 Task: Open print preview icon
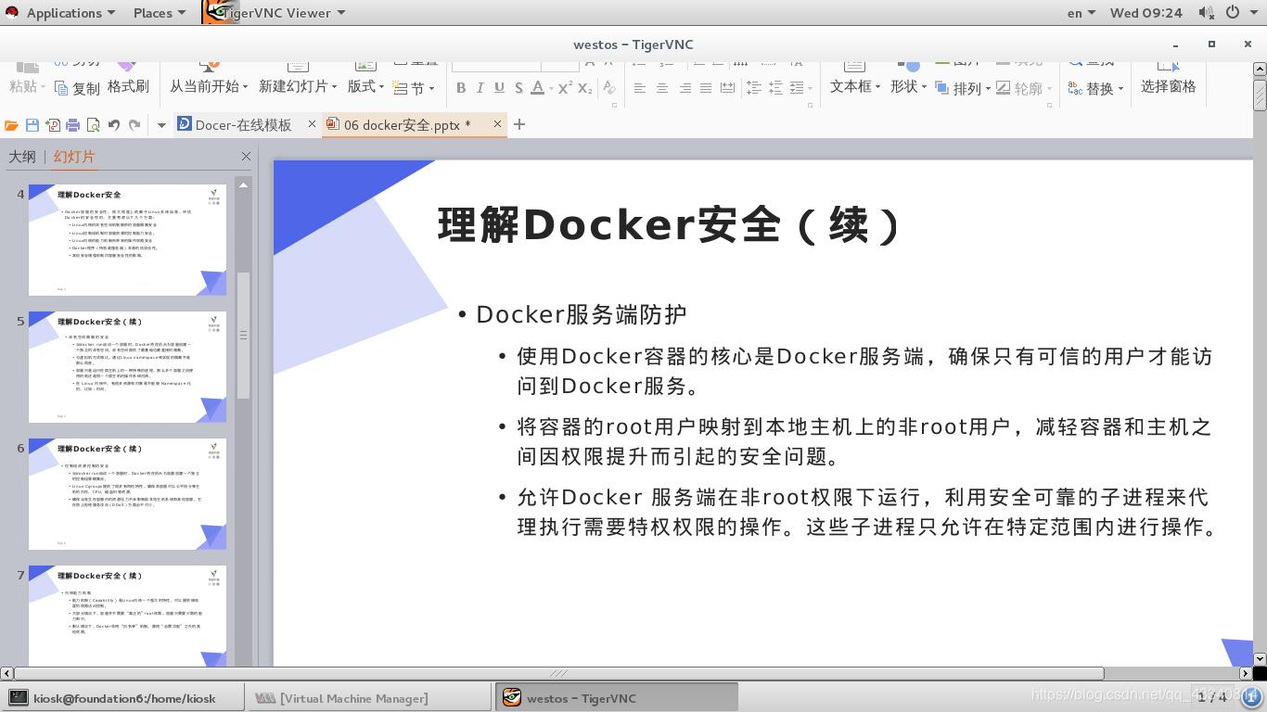pos(94,125)
